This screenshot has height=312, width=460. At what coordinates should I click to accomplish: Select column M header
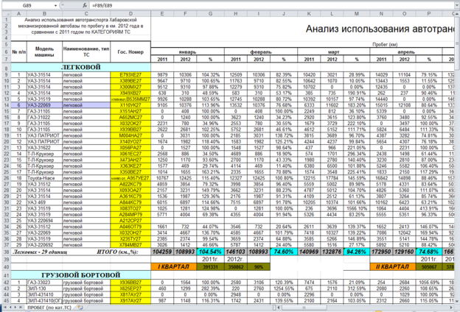(x=358, y=13)
